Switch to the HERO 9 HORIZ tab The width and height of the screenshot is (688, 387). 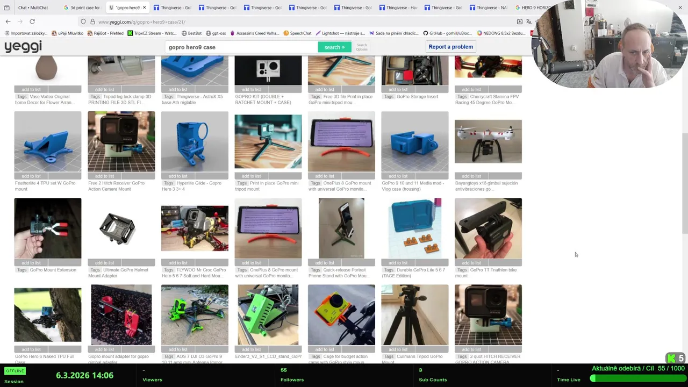tap(532, 8)
